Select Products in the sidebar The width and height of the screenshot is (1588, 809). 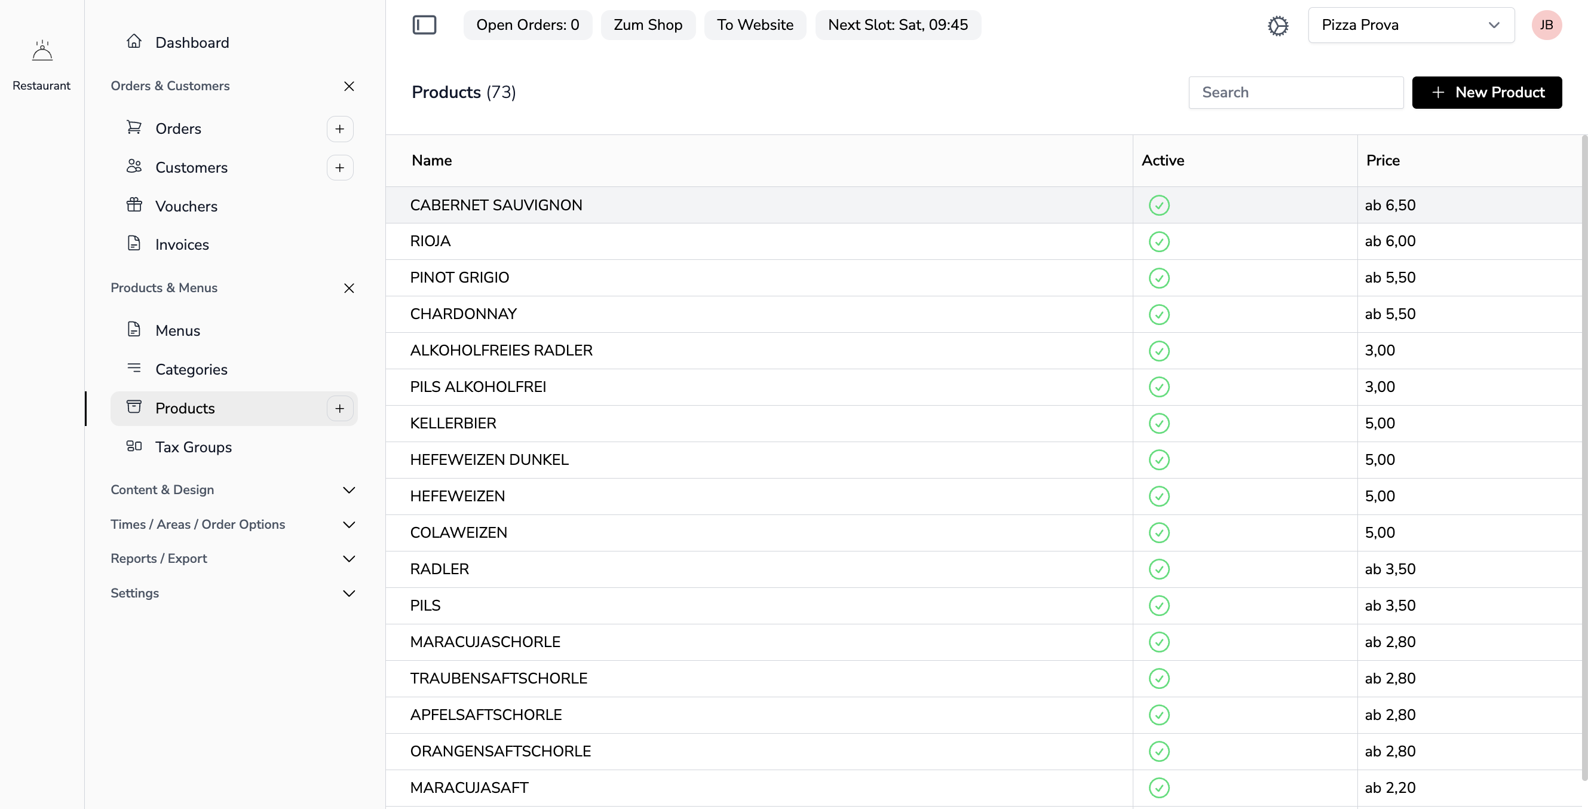[x=185, y=407]
